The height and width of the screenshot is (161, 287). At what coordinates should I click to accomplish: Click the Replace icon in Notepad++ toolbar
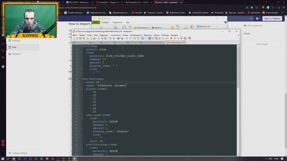(x=122, y=38)
